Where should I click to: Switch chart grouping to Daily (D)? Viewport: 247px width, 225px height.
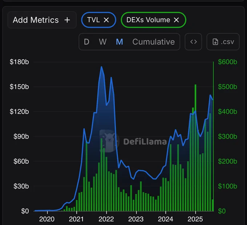(87, 42)
